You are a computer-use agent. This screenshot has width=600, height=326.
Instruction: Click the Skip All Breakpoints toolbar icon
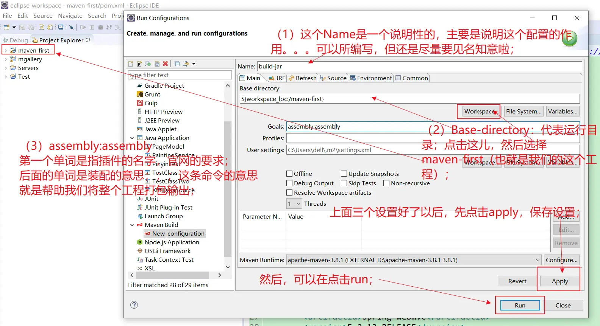pyautogui.click(x=71, y=27)
